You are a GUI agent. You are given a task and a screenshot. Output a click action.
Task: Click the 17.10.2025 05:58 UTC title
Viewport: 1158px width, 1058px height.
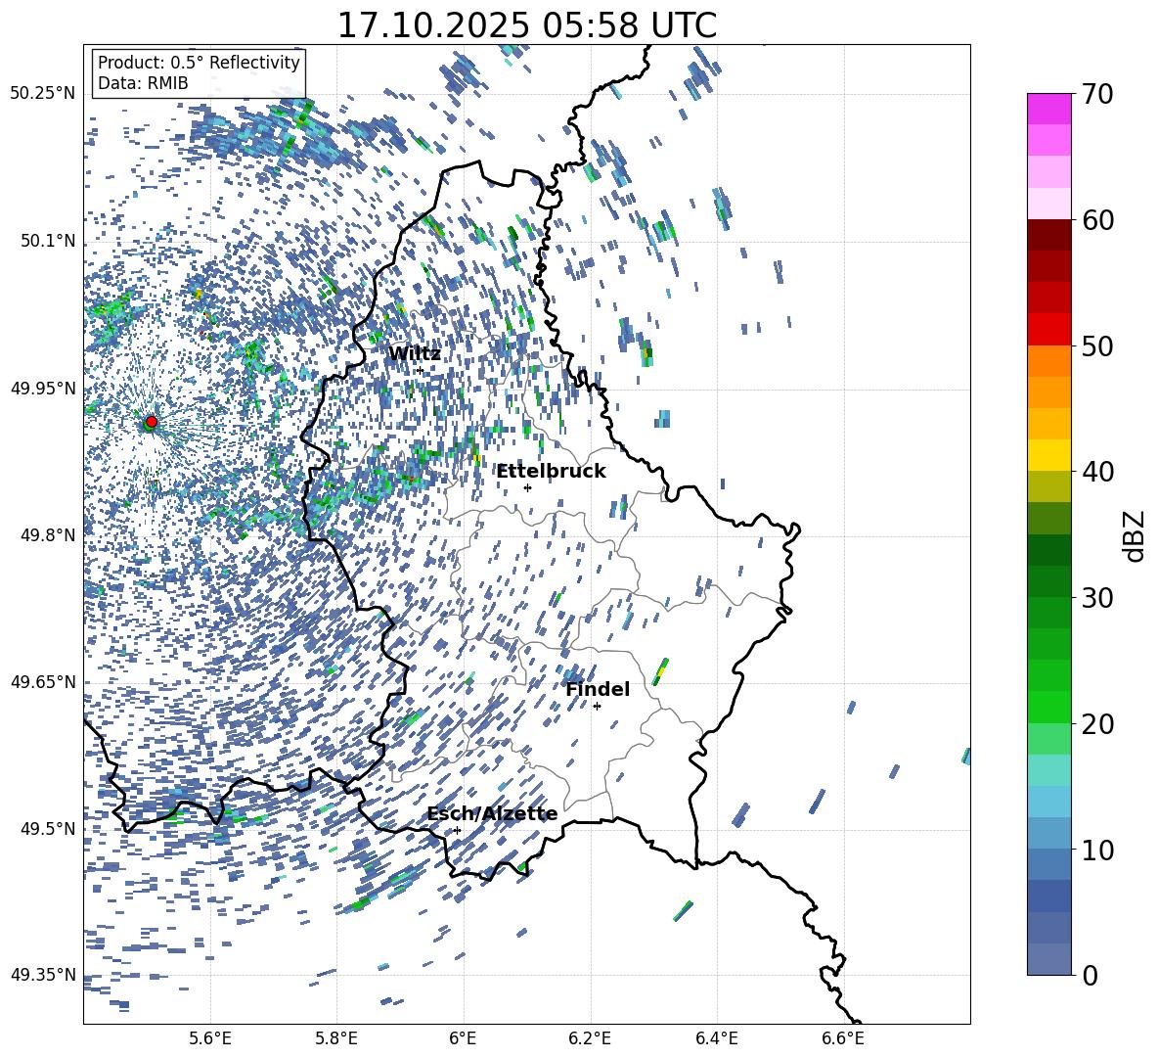point(526,25)
